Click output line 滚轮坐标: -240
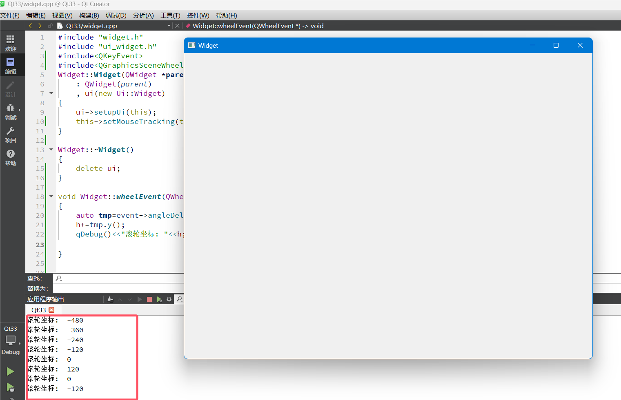Screen dimensions: 621x400 pos(55,340)
